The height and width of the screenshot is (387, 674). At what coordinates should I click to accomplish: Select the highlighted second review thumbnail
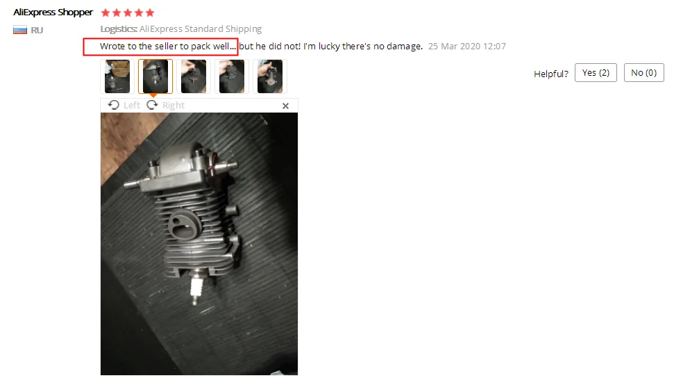click(155, 76)
